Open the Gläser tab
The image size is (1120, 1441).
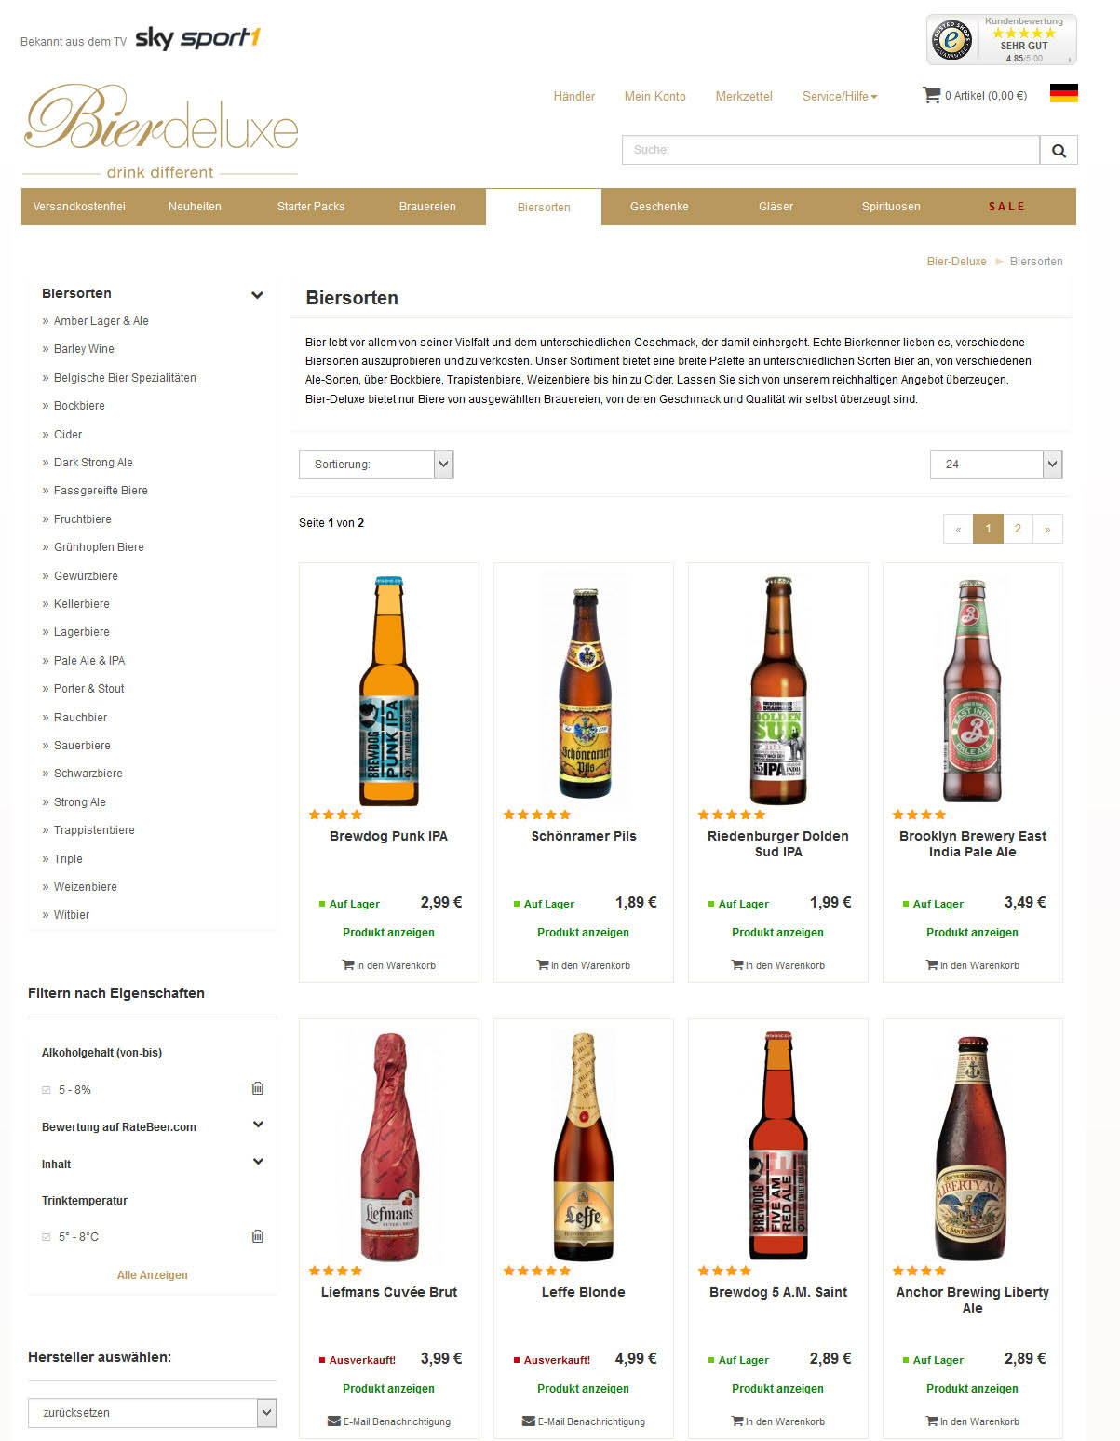pos(776,207)
